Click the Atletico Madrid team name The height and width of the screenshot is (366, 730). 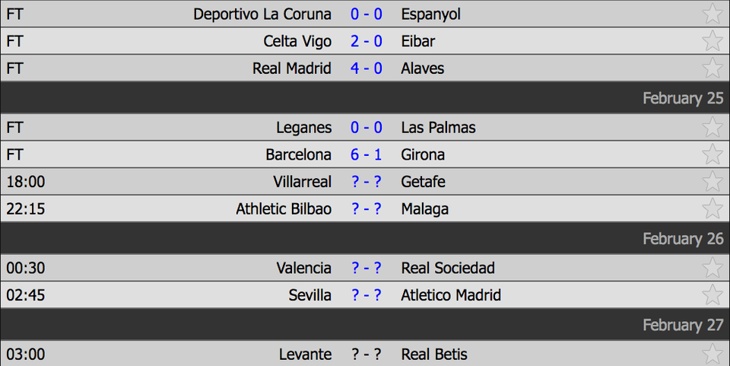pyautogui.click(x=451, y=295)
